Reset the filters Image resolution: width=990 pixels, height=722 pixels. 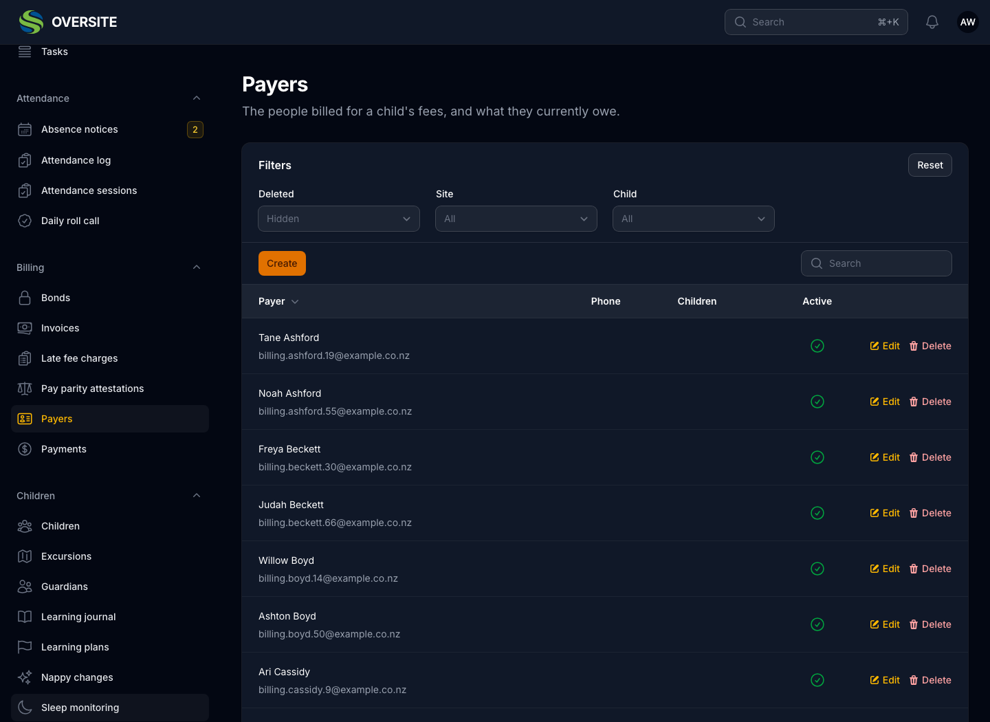tap(930, 165)
